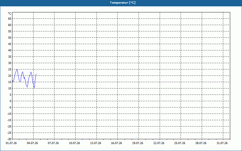Click the last plotted point of the blue curve

tap(36, 74)
